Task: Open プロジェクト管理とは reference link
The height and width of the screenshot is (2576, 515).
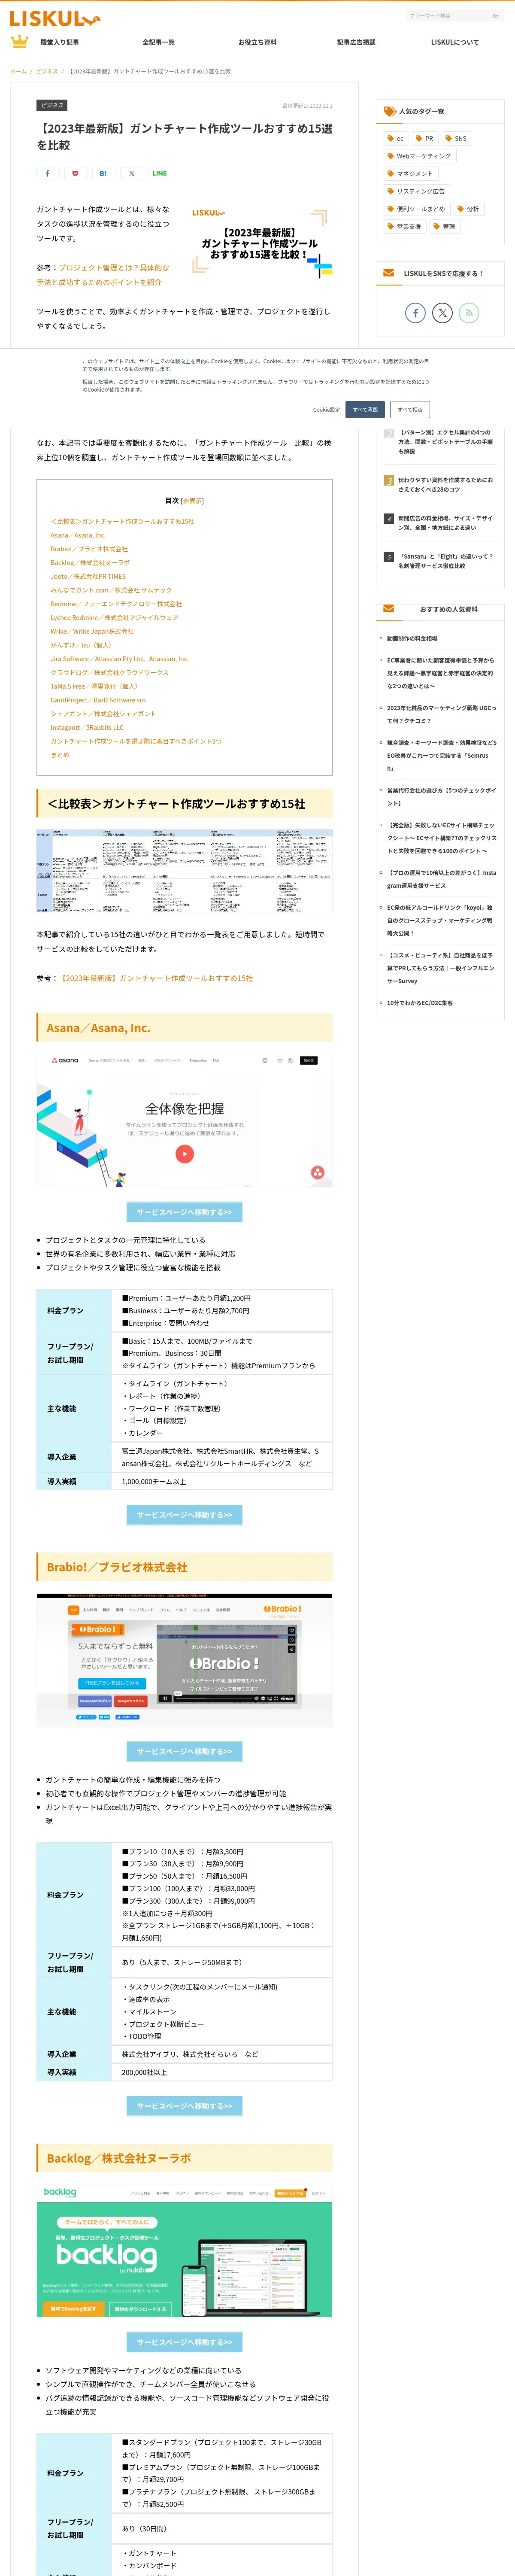Action: point(103,275)
